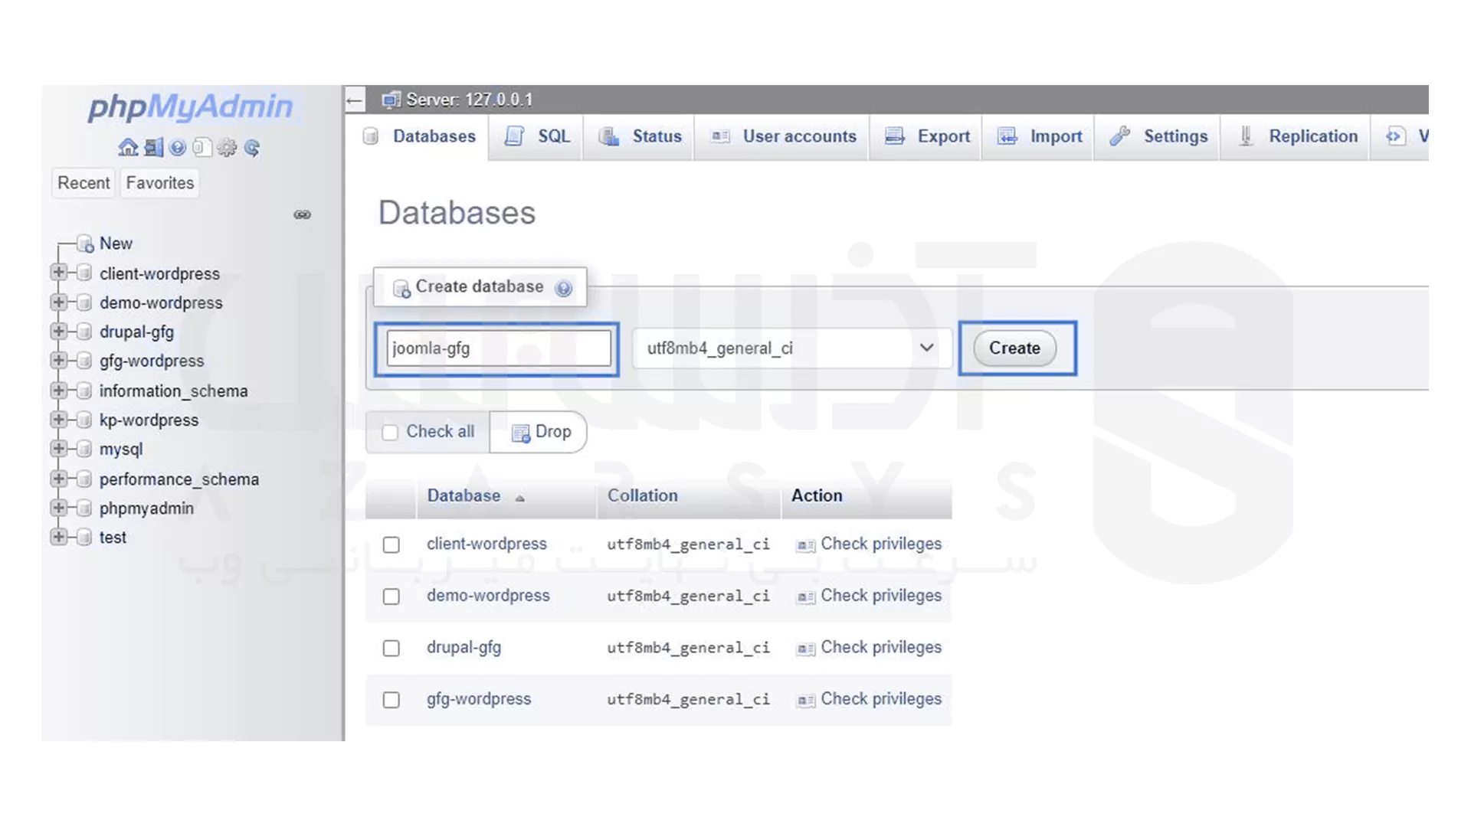This screenshot has height=827, width=1471.
Task: Click the phpMyAdmin logo
Action: [x=190, y=107]
